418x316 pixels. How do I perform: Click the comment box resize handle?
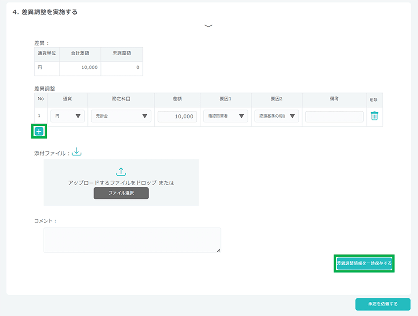[x=218, y=250]
